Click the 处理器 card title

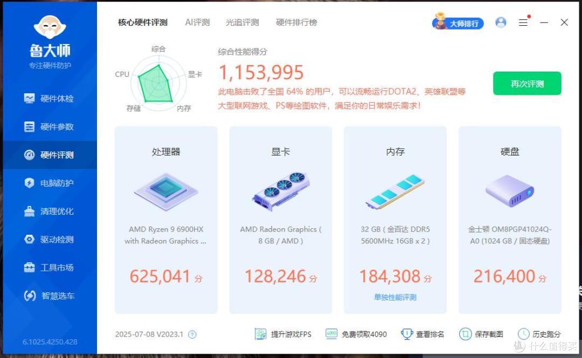166,152
